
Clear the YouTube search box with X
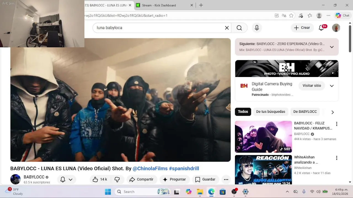[227, 28]
